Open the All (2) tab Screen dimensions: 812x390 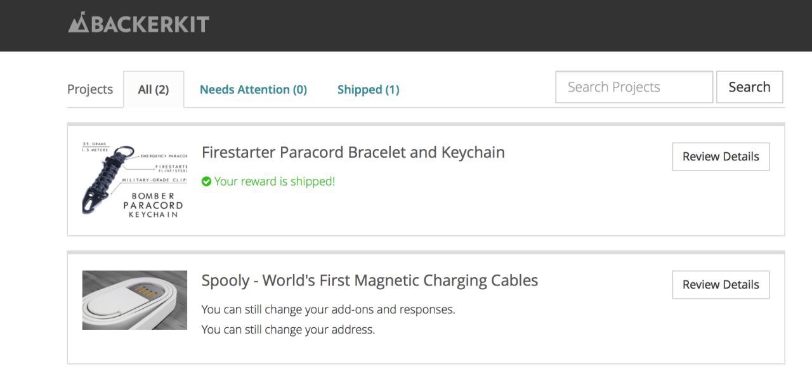154,89
